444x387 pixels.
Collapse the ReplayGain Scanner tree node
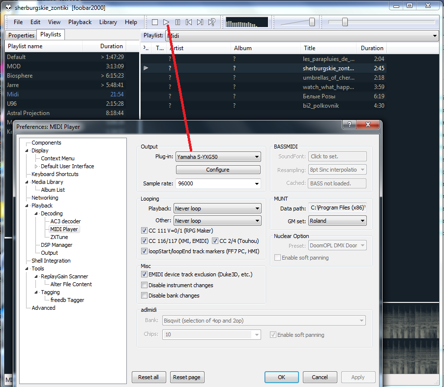pos(36,276)
